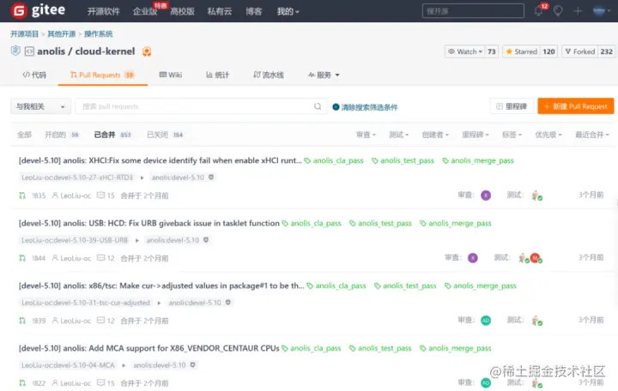618x391 pixels.
Task: Expand the 优先级 filter dropdown
Action: (x=548, y=135)
